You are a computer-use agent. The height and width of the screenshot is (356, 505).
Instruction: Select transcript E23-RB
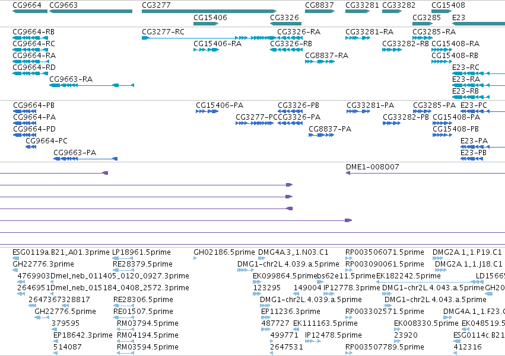(465, 91)
